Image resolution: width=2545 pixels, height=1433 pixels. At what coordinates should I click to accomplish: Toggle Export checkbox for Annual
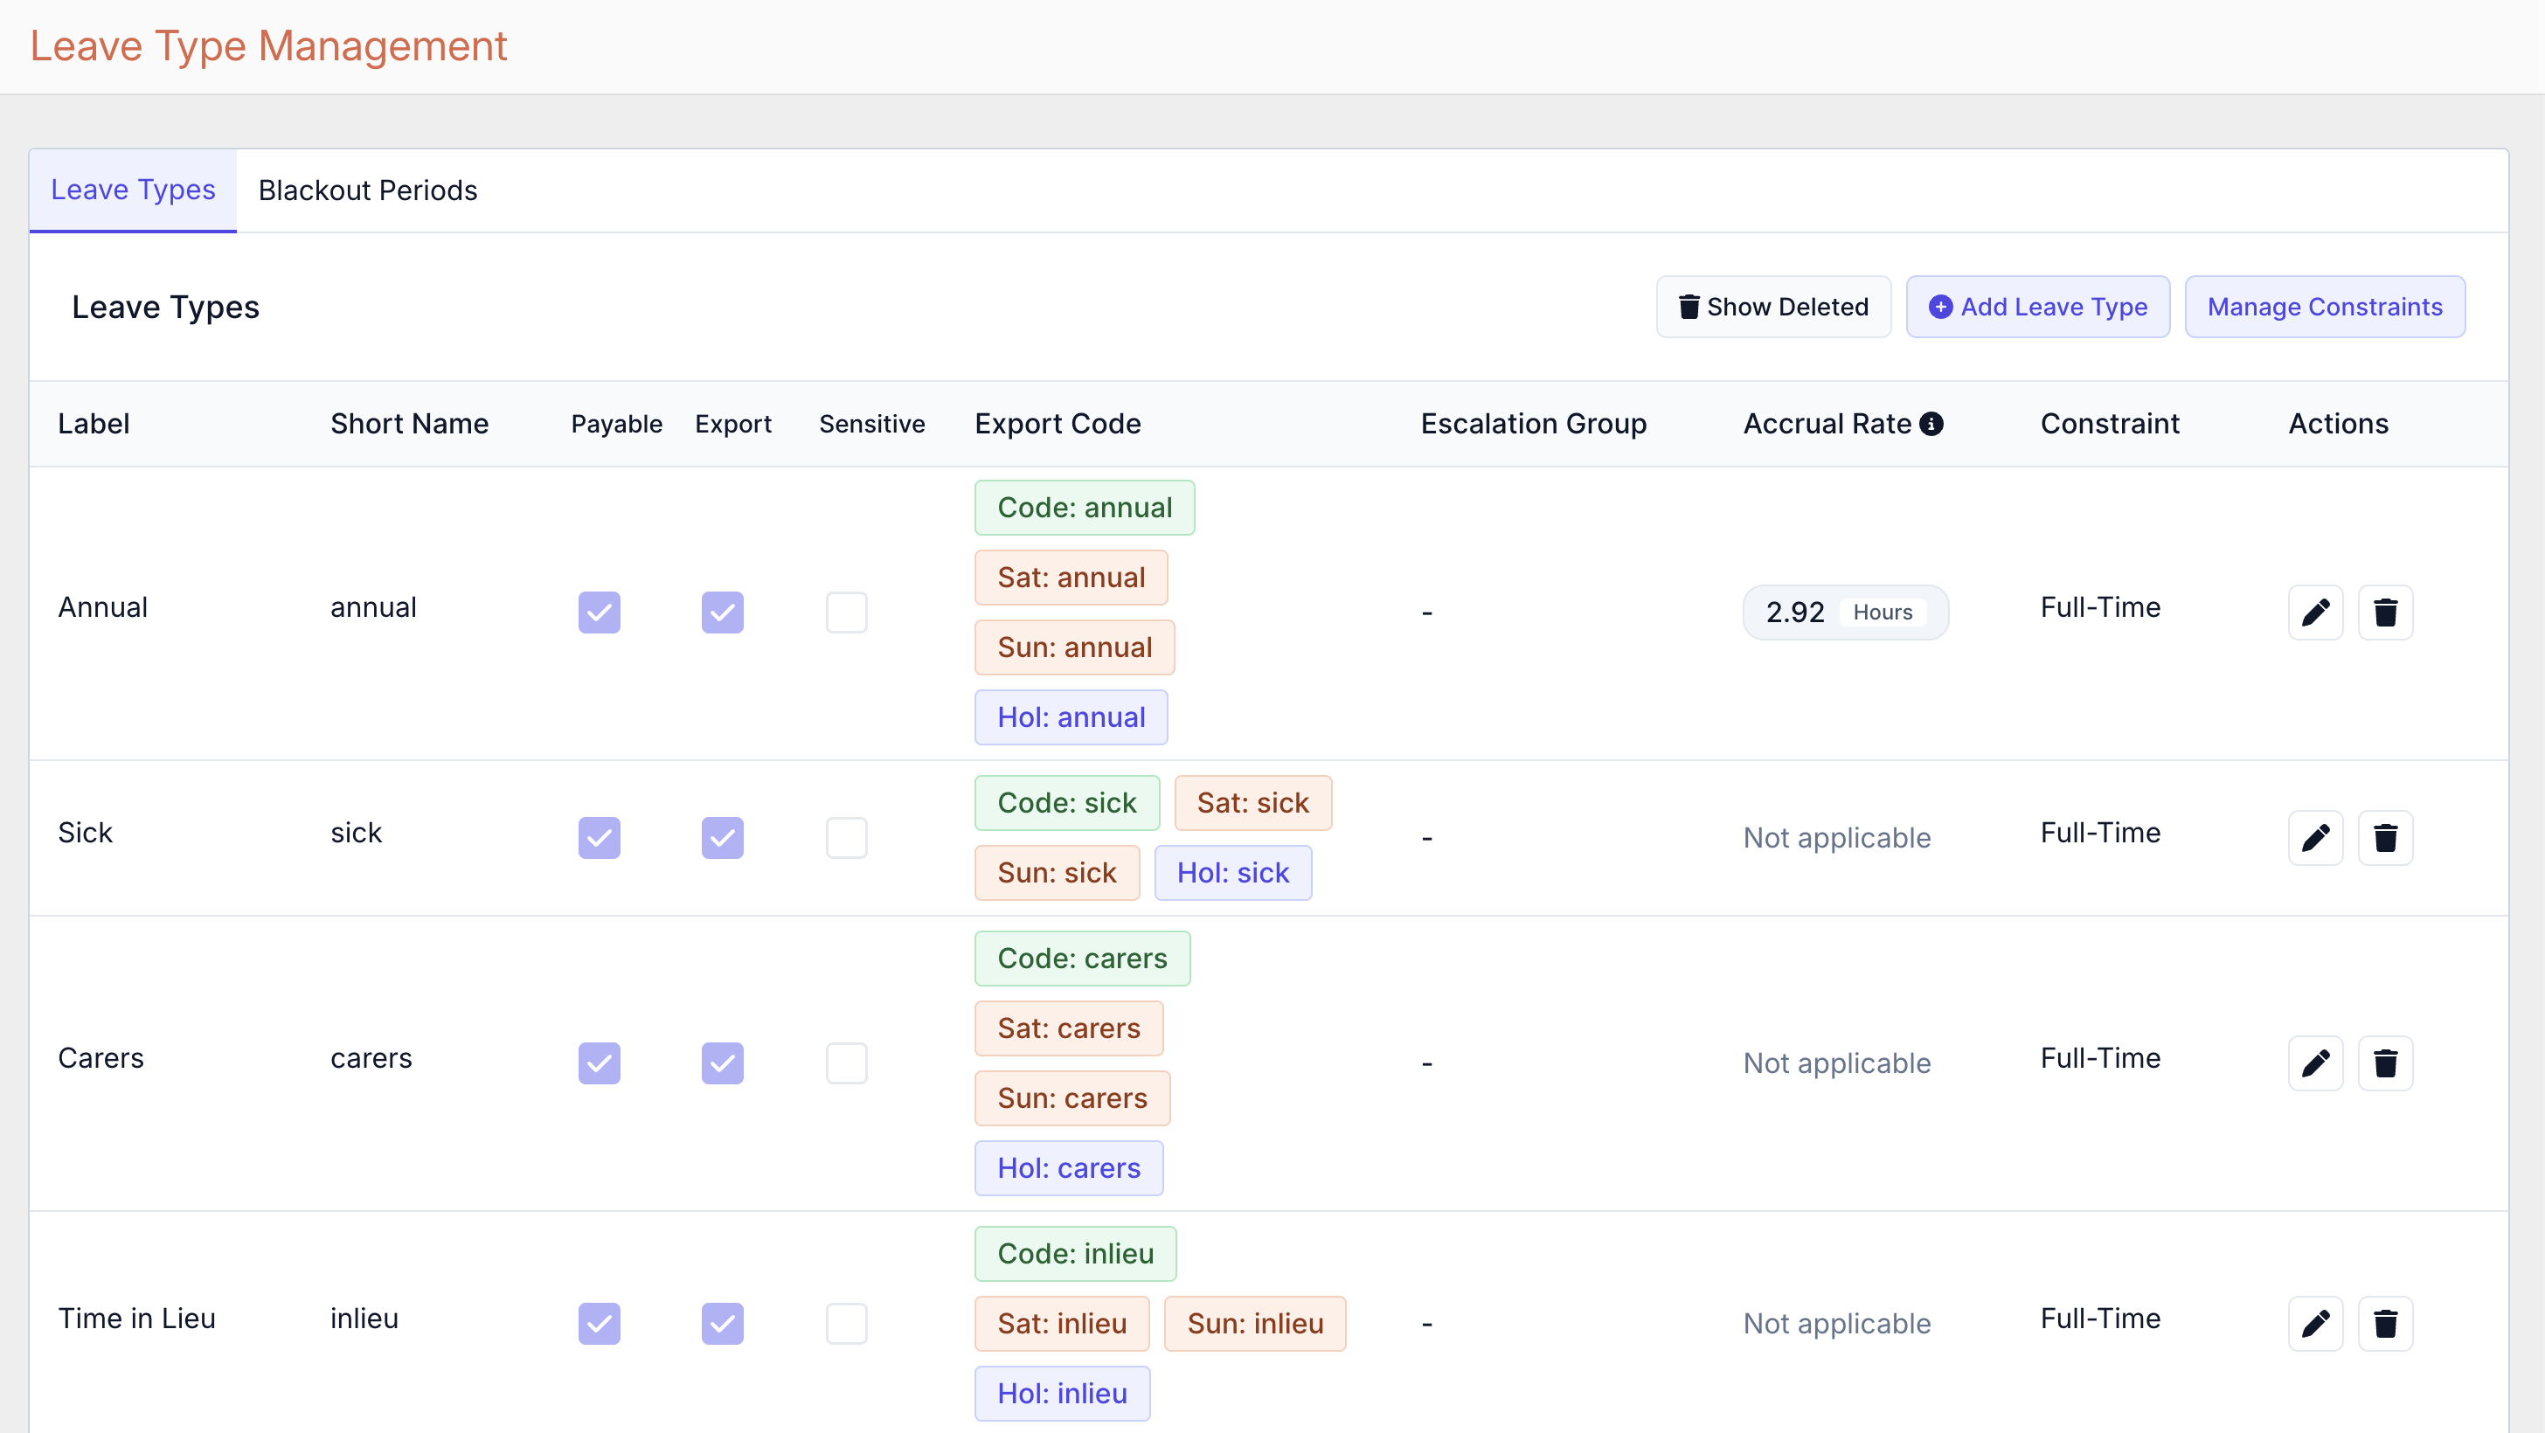point(722,613)
